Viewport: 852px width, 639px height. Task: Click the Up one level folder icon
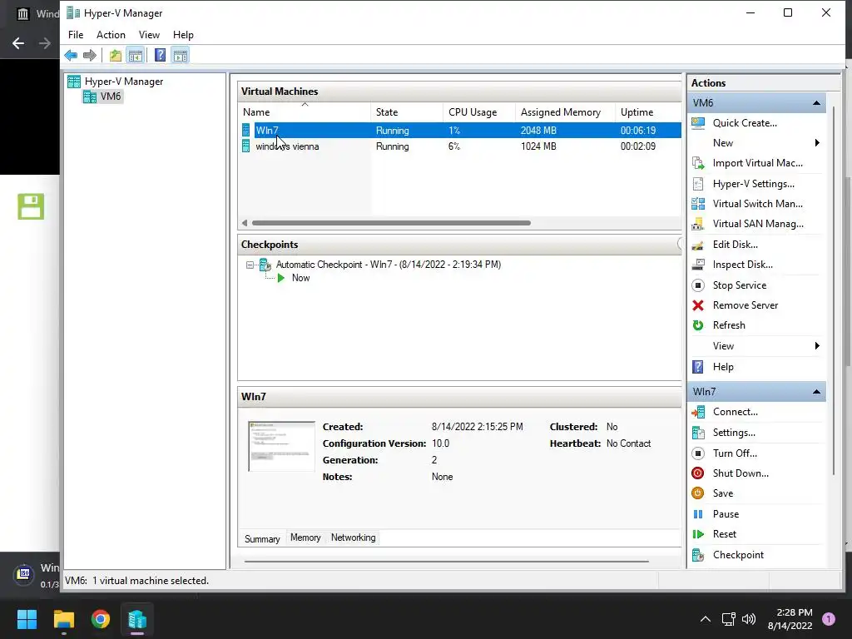click(x=115, y=56)
